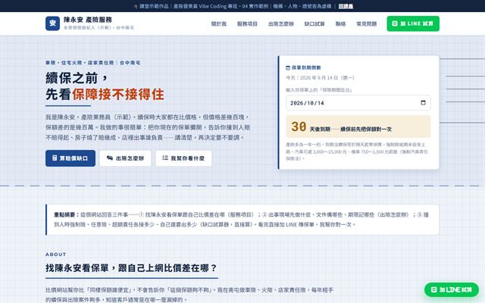Click the 續保之前 hero heading
Screen dimensions: 485x303
pyautogui.click(x=77, y=78)
